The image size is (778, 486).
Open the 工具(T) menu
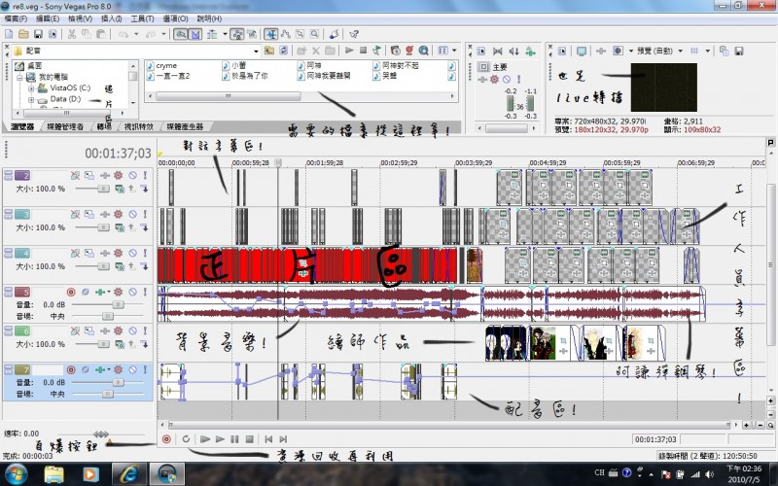coord(142,18)
